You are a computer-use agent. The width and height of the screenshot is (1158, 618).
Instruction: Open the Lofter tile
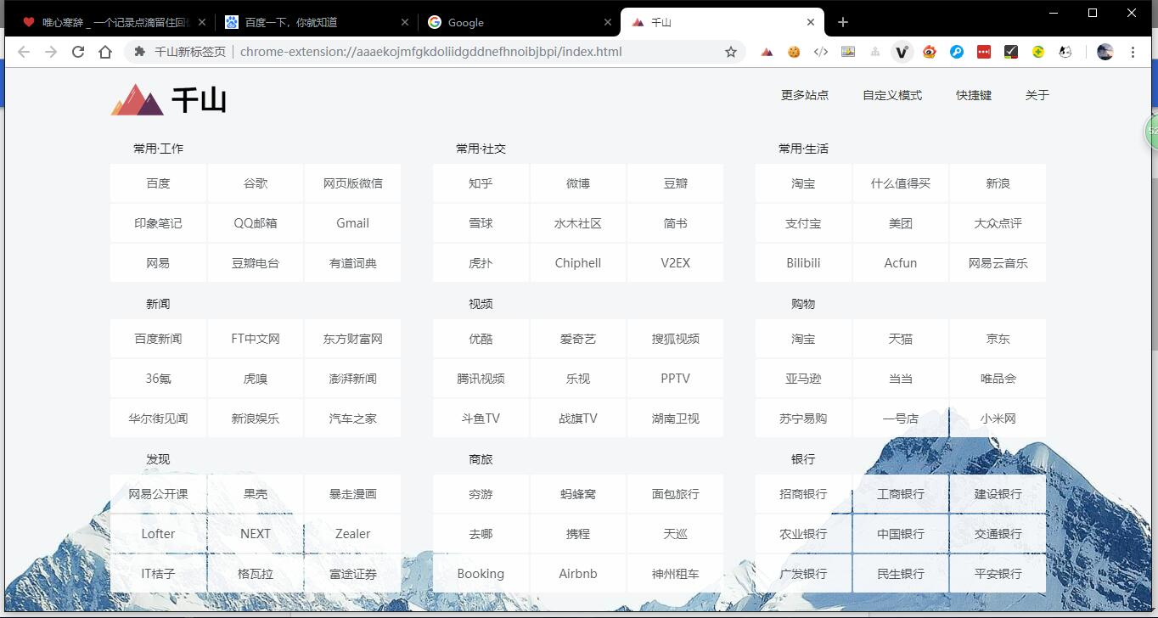(x=158, y=534)
